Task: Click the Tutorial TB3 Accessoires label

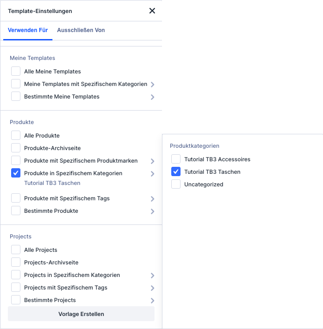Action: point(217,159)
